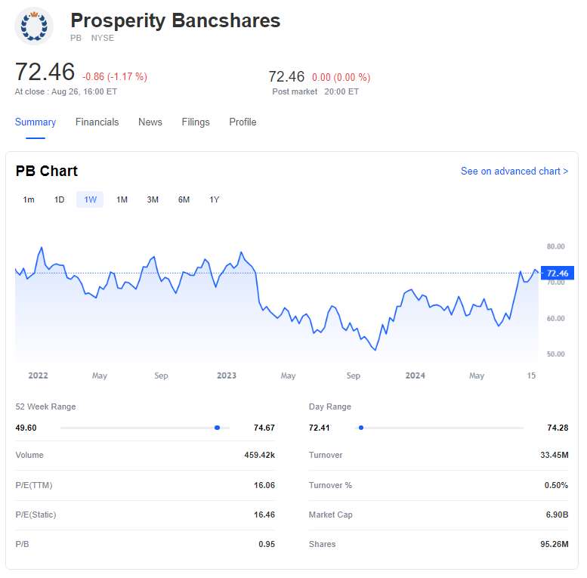Set the chart interval to 1Y
The width and height of the screenshot is (587, 578).
pos(215,199)
